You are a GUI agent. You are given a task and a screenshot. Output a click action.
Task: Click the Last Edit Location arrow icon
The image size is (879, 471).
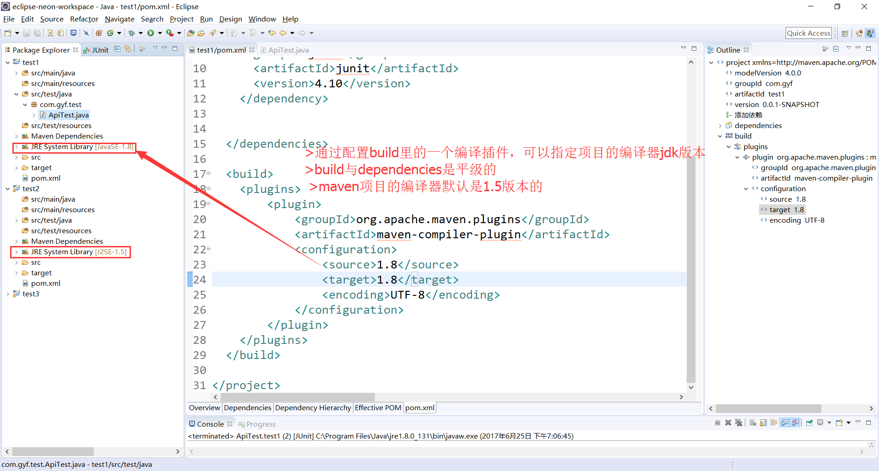click(x=272, y=33)
